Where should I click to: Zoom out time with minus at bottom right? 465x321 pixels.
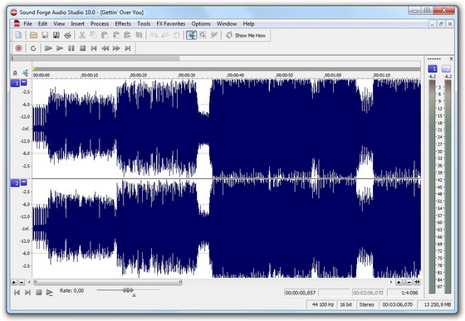pos(409,282)
